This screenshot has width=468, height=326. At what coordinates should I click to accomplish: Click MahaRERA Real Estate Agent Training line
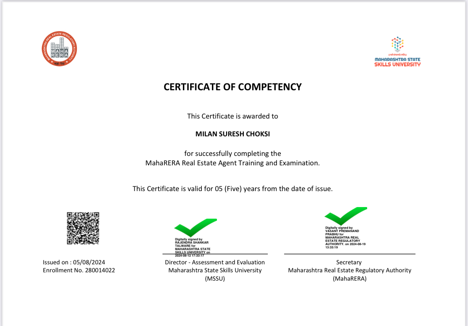click(233, 163)
